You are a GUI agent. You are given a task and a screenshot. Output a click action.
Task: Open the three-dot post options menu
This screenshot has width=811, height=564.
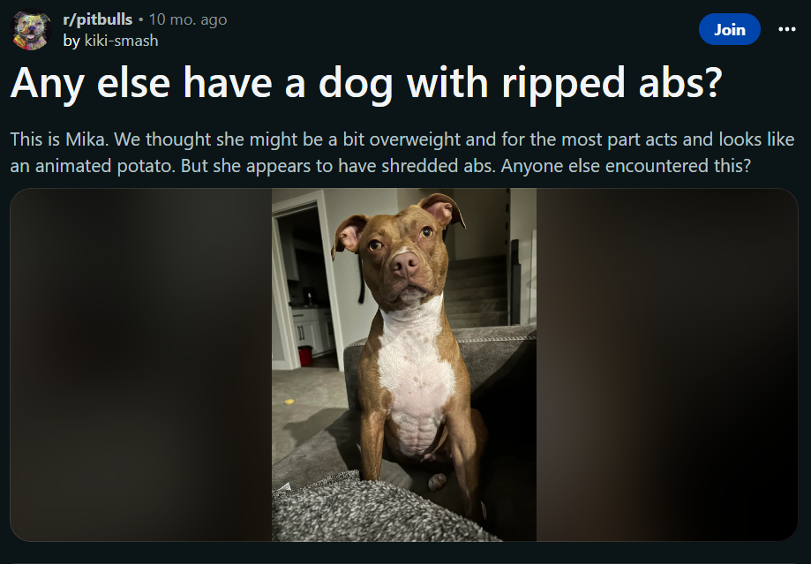pyautogui.click(x=786, y=29)
